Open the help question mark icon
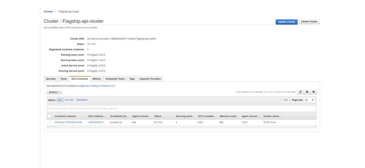The image size is (365, 168). click(314, 92)
